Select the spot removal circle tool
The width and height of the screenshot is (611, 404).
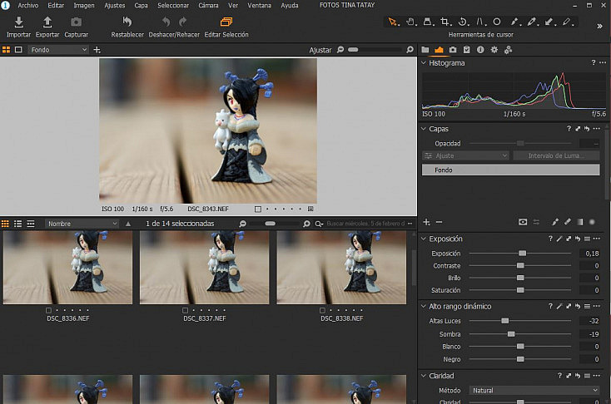(x=497, y=22)
